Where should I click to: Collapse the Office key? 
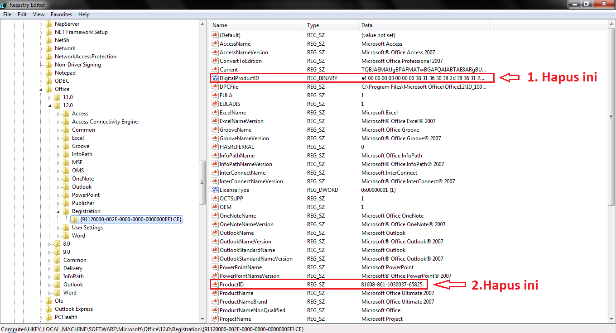[x=41, y=89]
